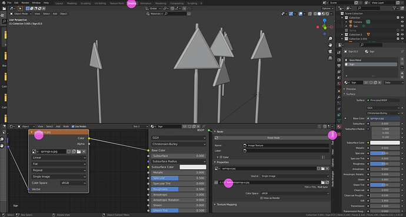The image size is (406, 217).
Task: Click the Reset Node button
Action: coord(274,138)
